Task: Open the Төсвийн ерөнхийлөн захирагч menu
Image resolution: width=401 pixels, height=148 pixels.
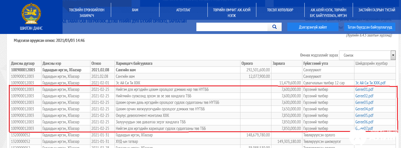Action: (86, 13)
